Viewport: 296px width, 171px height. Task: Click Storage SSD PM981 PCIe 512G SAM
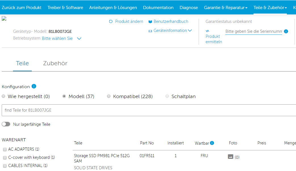click(102, 158)
